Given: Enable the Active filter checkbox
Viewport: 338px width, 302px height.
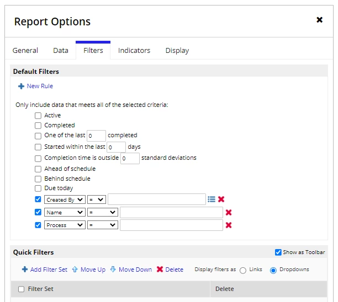Looking at the screenshot, I should click(x=38, y=116).
